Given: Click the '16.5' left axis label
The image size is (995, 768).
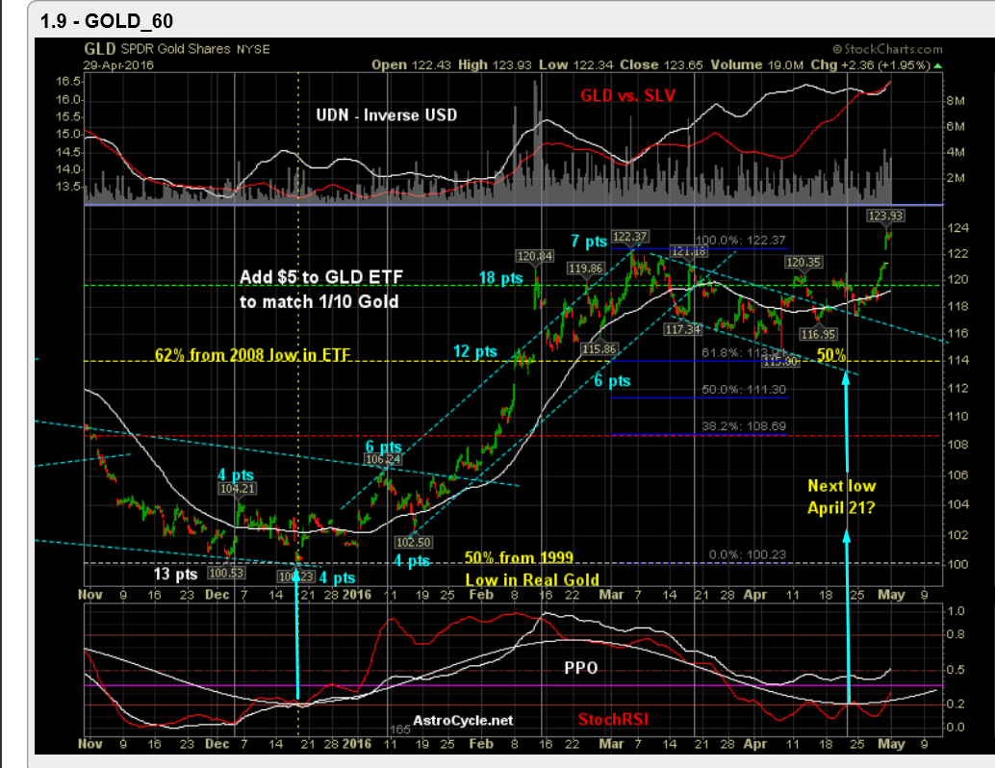Looking at the screenshot, I should pyautogui.click(x=68, y=81).
